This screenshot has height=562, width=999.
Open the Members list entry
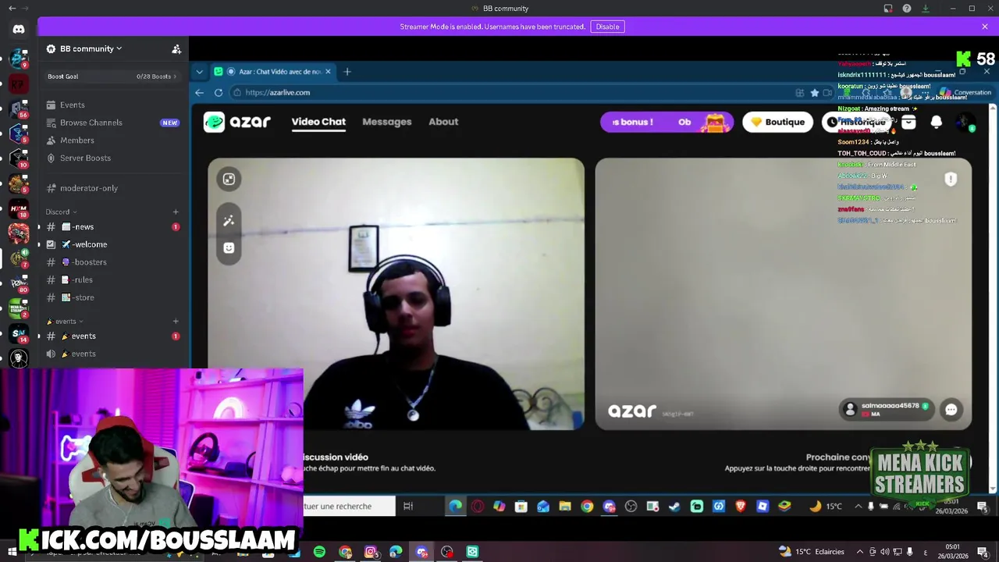(112, 140)
